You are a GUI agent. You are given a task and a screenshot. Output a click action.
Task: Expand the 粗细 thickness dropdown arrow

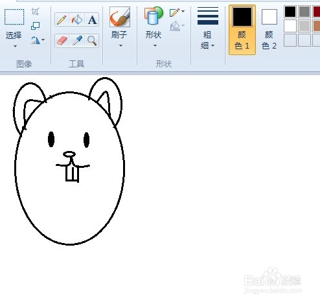click(x=213, y=45)
